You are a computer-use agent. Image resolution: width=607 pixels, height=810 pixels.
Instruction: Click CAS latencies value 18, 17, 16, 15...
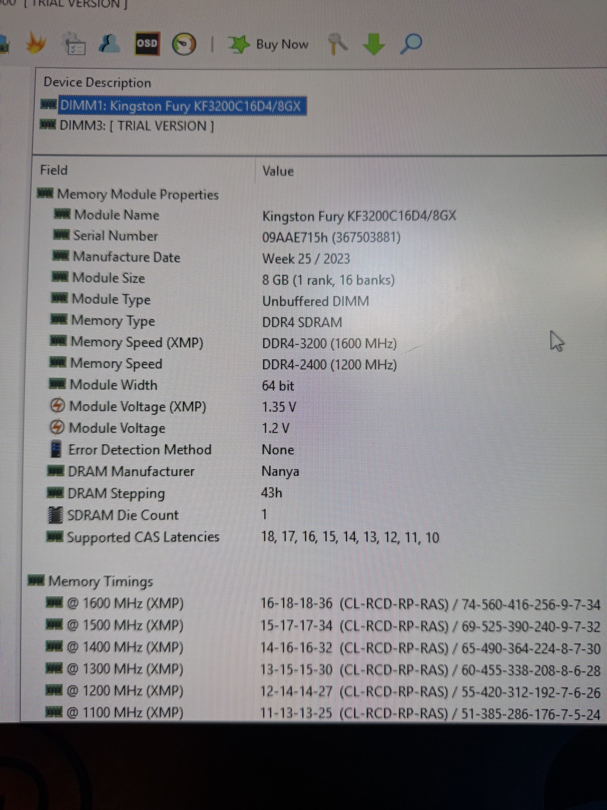coord(350,537)
